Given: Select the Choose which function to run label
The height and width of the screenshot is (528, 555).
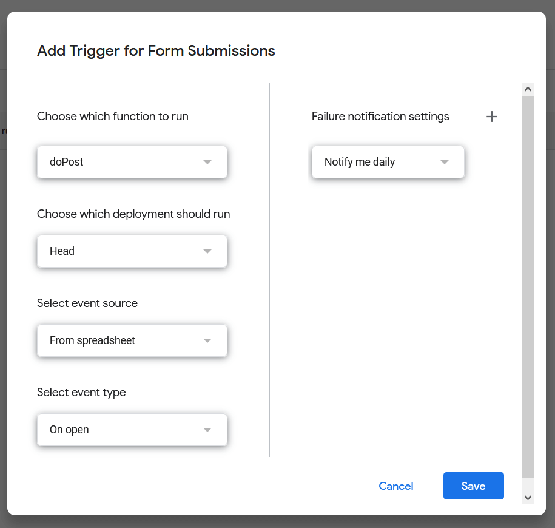Looking at the screenshot, I should pos(112,116).
